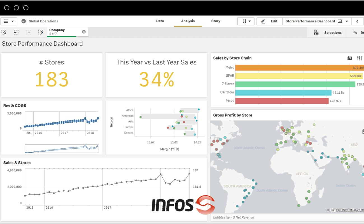Select the red Tesco bar

[282, 101]
